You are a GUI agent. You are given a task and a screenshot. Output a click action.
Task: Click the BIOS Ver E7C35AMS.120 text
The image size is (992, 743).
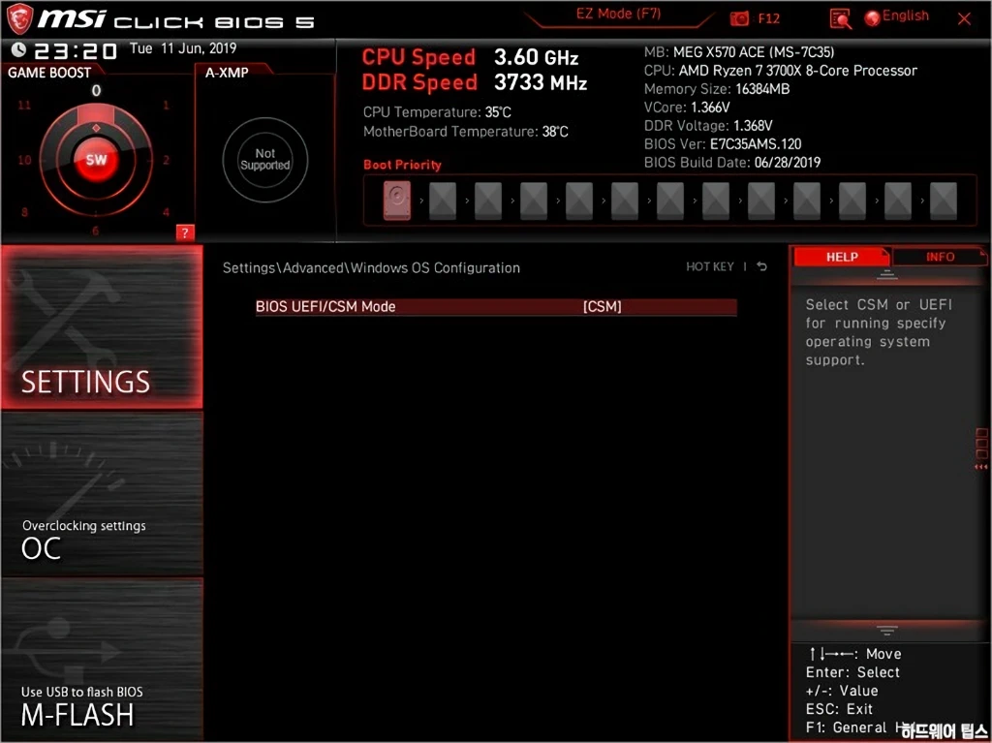pyautogui.click(x=723, y=143)
